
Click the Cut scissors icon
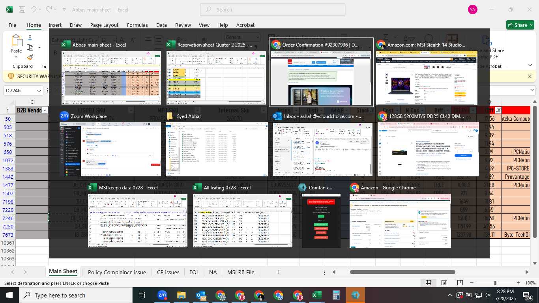tap(30, 37)
